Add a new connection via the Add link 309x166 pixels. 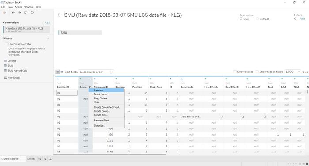pos(47,23)
